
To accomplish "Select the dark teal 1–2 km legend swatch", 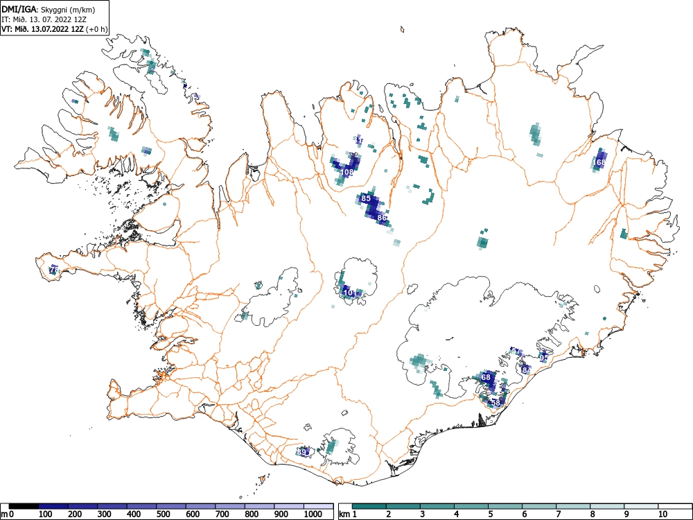I will coord(369,506).
